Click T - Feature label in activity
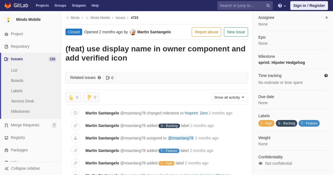Screen dimensions: 333x175 (x=169, y=151)
